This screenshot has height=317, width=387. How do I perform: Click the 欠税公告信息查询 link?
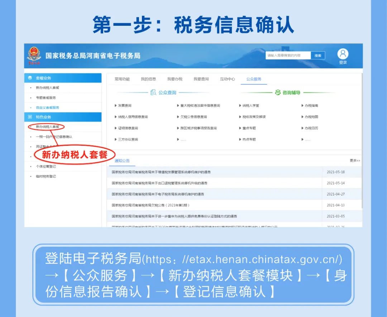tap(193, 117)
